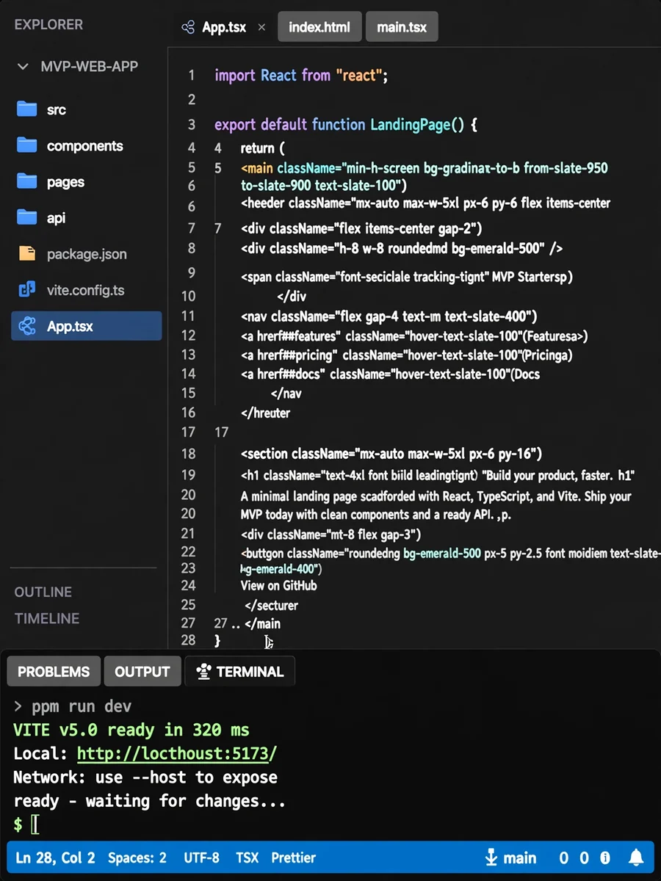Click the components folder icon

click(x=27, y=145)
